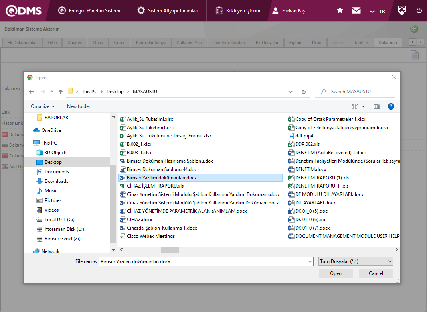Screen dimensions: 427x312
Task: Switch to the Denetim Soruları tab
Action: point(229,43)
